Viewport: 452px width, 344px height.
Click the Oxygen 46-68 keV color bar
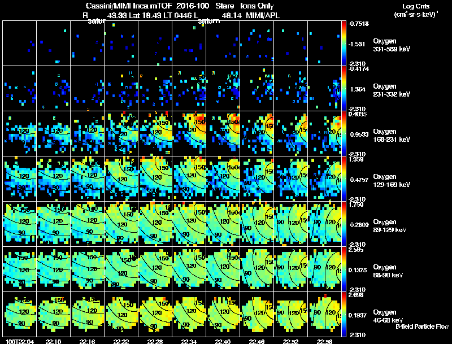344,314
